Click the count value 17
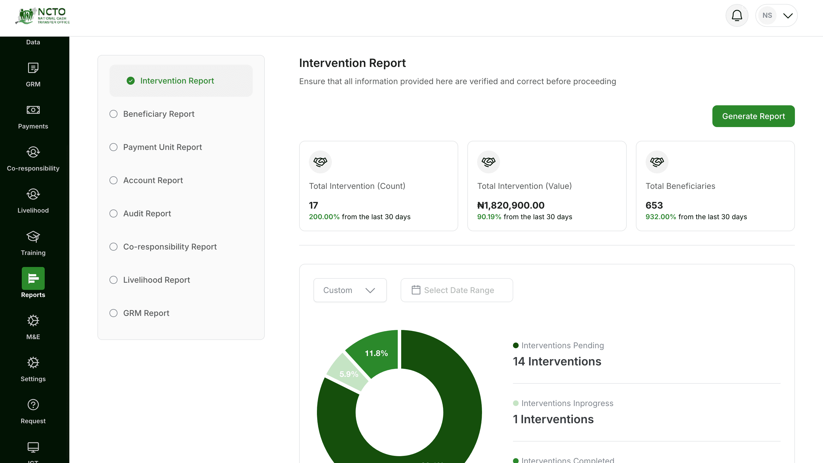Image resolution: width=823 pixels, height=463 pixels. [x=313, y=205]
